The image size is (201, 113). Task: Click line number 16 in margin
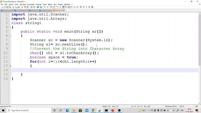coord(6,78)
